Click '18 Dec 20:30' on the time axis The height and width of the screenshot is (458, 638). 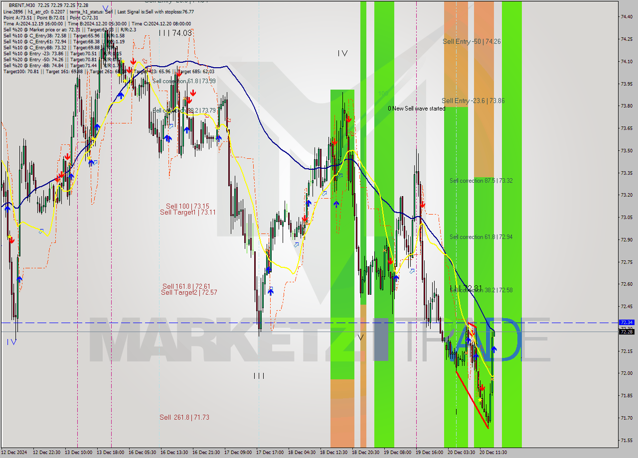pos(365,453)
